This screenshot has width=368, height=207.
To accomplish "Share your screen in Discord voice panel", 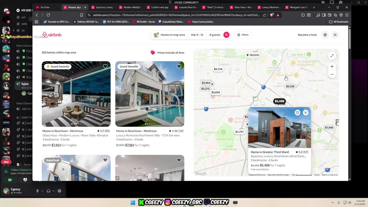I will [x=25, y=180].
